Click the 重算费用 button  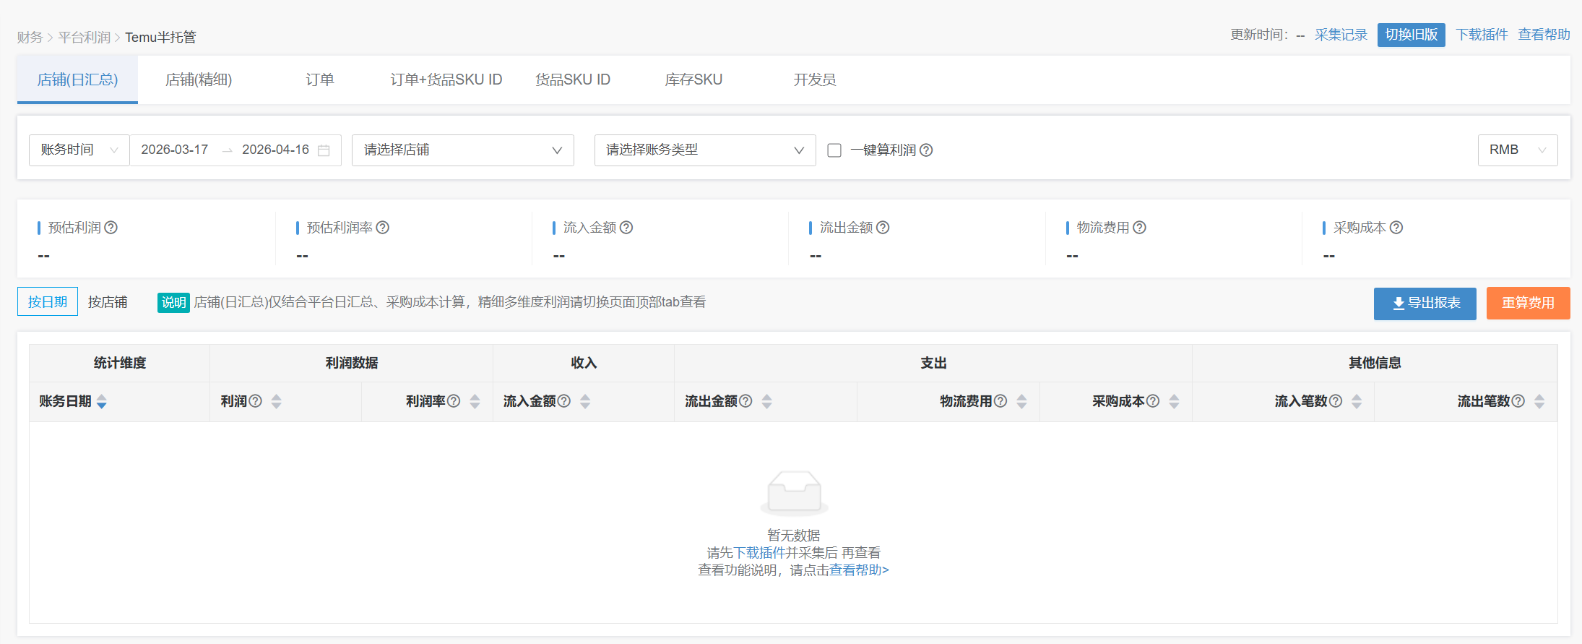click(x=1529, y=303)
